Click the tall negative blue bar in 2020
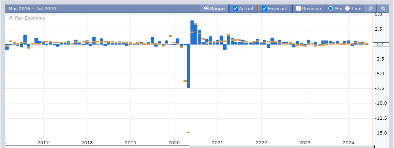The image size is (394, 148). [x=188, y=66]
